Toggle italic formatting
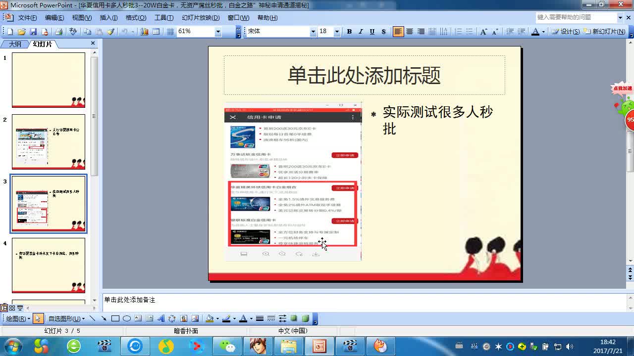Image resolution: width=634 pixels, height=356 pixels. coord(361,32)
